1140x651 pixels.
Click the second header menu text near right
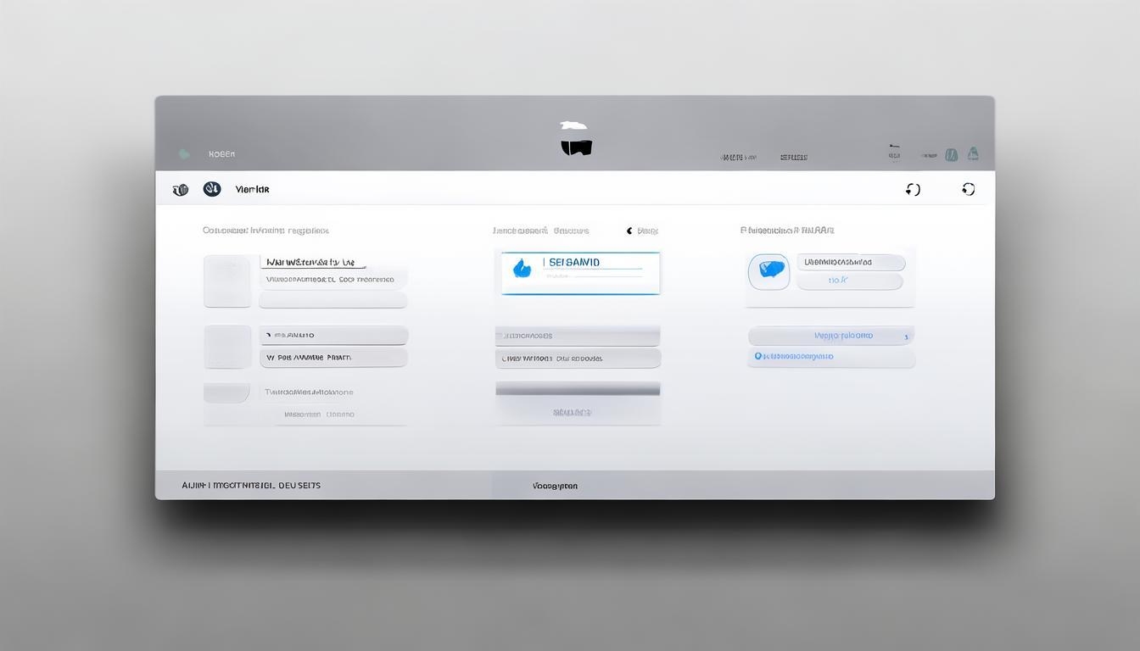click(793, 157)
